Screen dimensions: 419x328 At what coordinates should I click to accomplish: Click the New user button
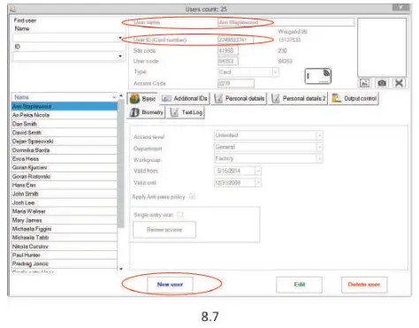170,285
